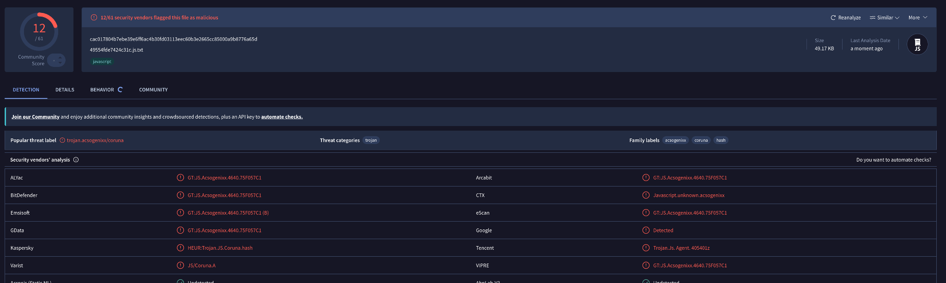946x283 pixels.
Task: Click the 49.17 KB size value
Action: click(x=824, y=48)
